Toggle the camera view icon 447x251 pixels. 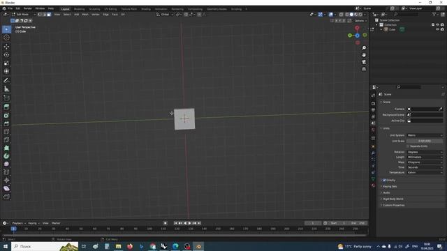click(x=364, y=62)
